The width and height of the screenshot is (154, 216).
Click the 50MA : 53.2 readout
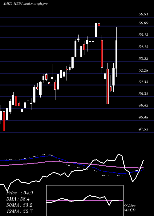[19, 205]
